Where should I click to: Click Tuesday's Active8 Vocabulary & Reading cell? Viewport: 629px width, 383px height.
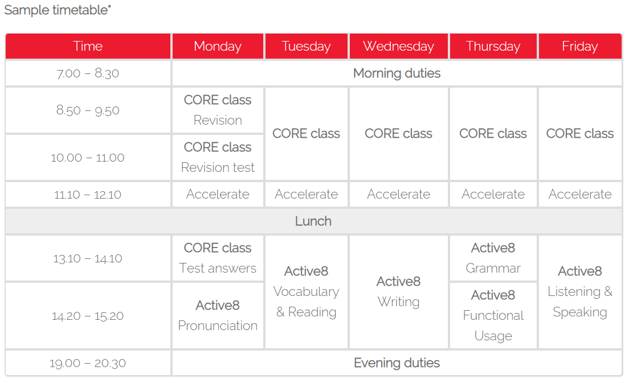pyautogui.click(x=306, y=291)
